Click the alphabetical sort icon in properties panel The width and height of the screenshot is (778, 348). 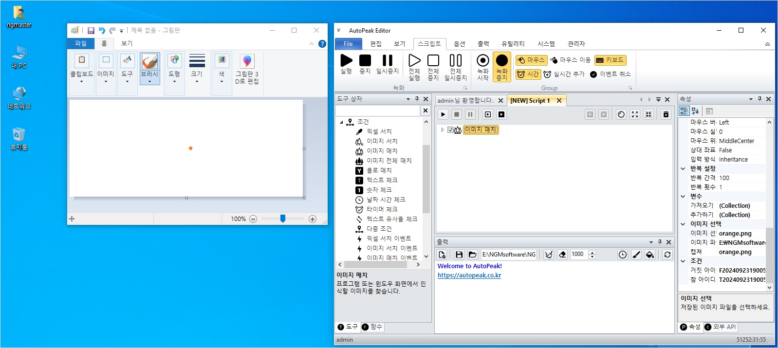695,111
